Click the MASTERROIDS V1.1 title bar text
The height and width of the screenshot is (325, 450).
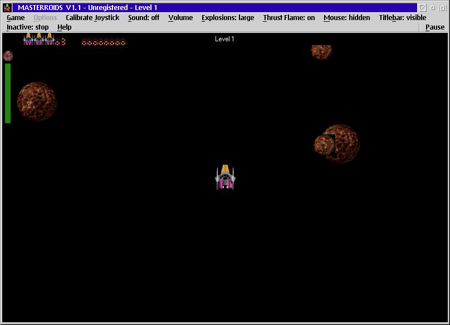point(87,8)
